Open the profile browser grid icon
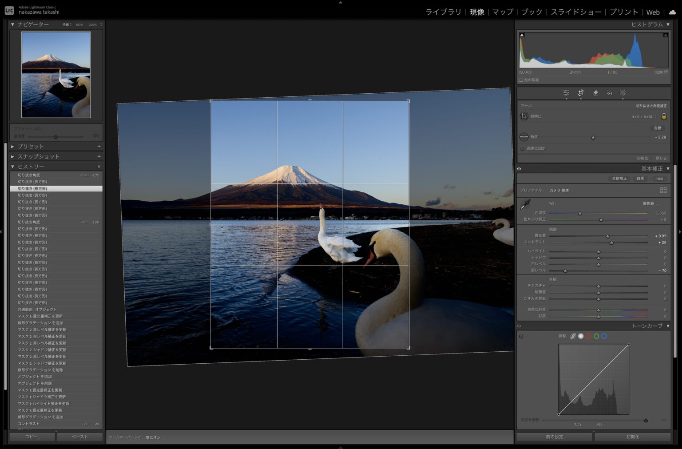Screen dimensions: 682x449 [663, 190]
